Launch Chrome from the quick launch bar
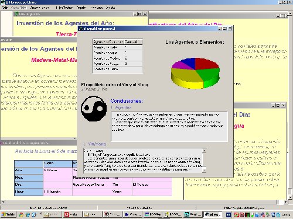 pos(21,214)
